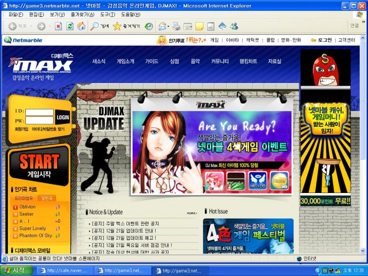Screen dimensions: 368x276
Task: Click the Windows 시작 Start button
Action: pos(16,271)
